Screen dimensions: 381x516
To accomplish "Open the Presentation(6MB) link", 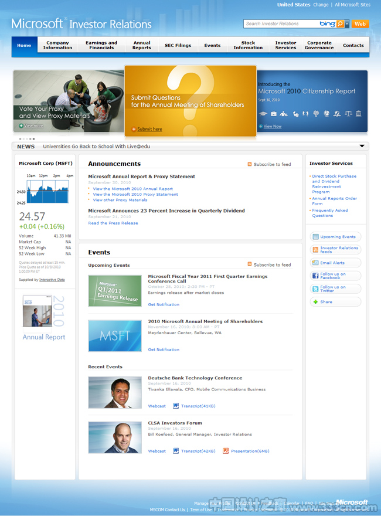I will click(x=250, y=451).
